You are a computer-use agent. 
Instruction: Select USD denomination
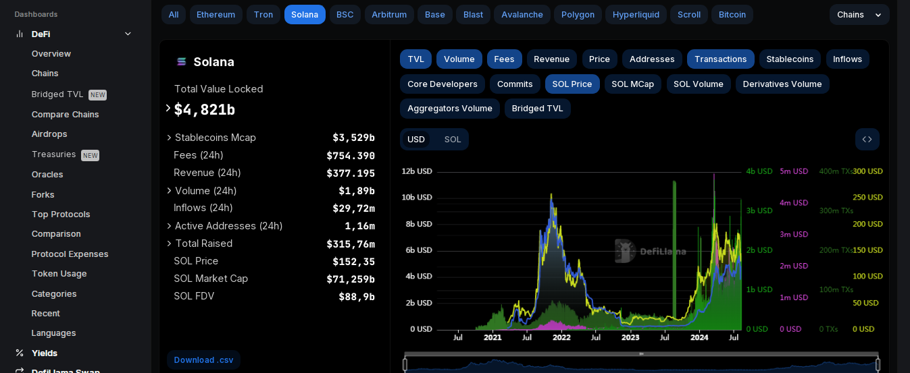click(416, 140)
